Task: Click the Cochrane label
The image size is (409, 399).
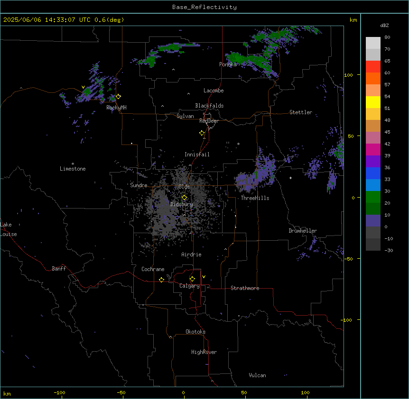Action: tap(153, 269)
